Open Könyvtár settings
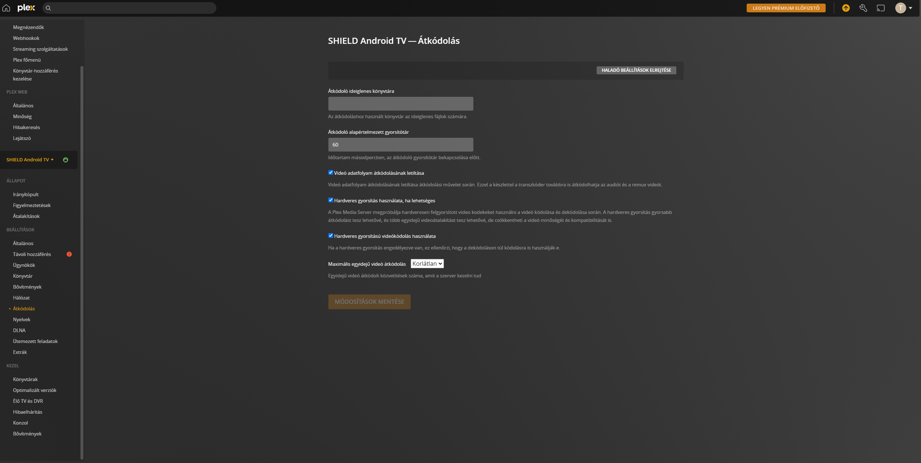 click(23, 276)
